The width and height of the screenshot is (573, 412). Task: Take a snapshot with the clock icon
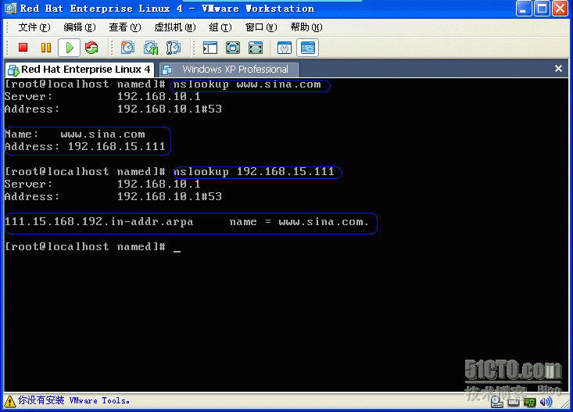click(127, 48)
